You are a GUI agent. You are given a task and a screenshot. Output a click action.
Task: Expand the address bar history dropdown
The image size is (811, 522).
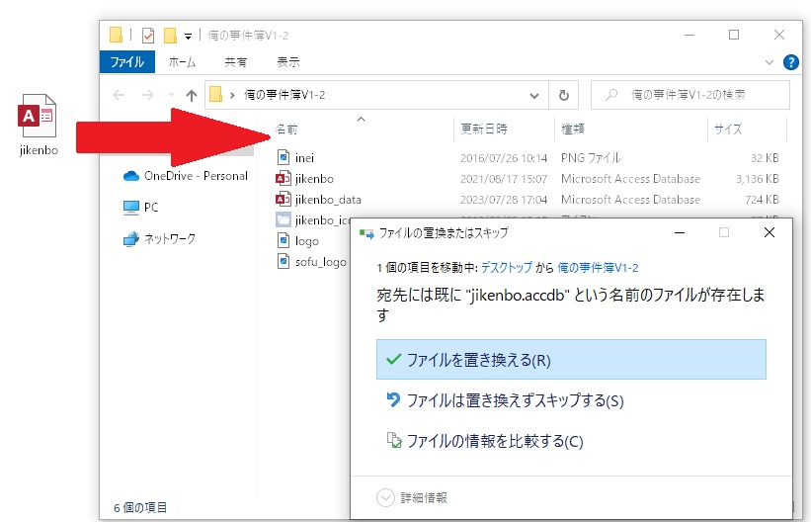tap(534, 95)
